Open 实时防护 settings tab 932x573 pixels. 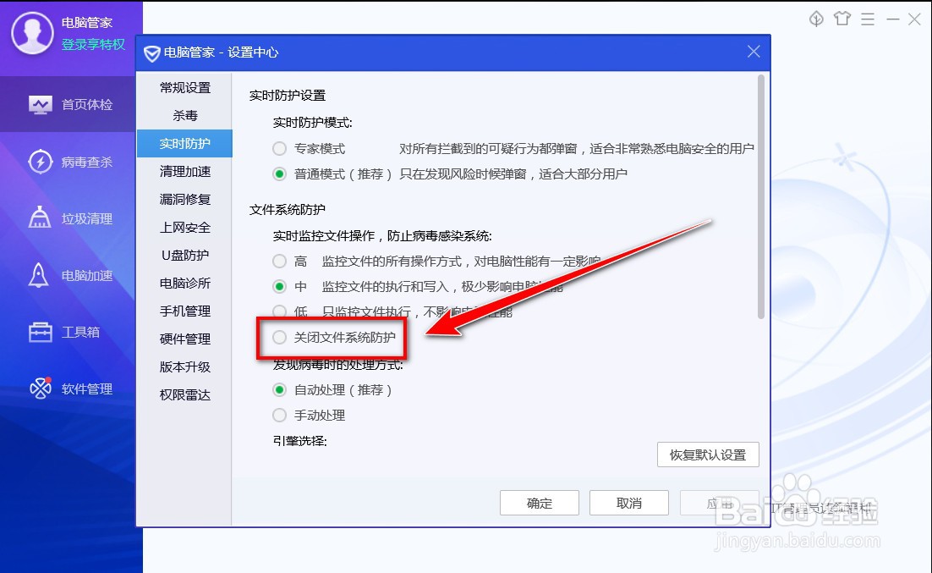(x=185, y=143)
